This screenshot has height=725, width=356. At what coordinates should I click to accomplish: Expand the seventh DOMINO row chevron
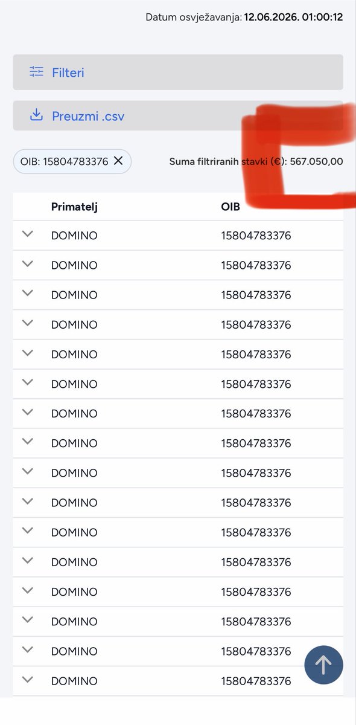(27, 412)
